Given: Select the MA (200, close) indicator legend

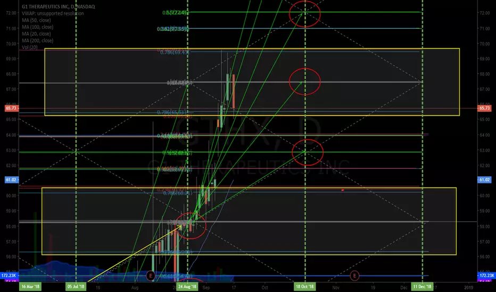Looking at the screenshot, I should coord(37,41).
